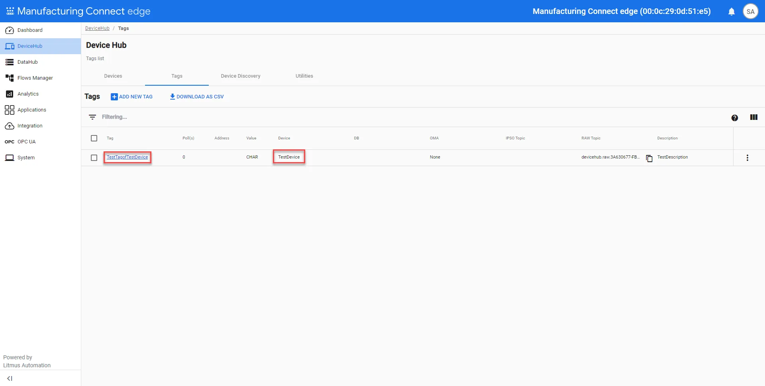Click the ADD NEW TAG button
The width and height of the screenshot is (765, 386).
(x=131, y=97)
